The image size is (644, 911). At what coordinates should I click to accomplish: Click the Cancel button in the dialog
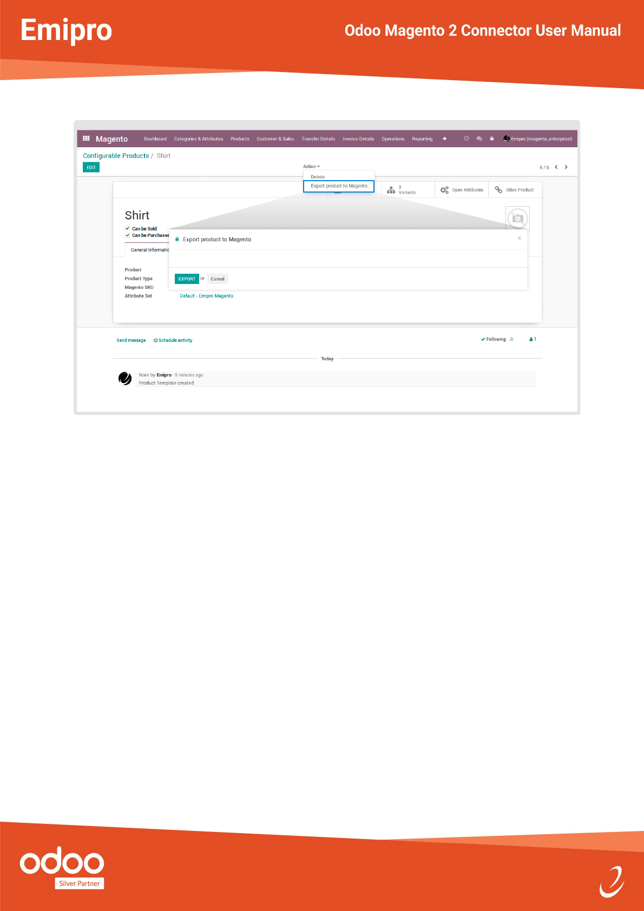[x=218, y=279]
